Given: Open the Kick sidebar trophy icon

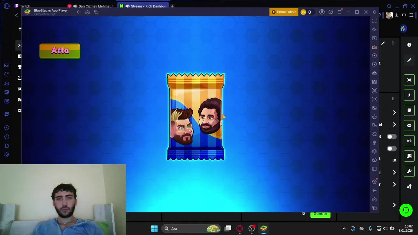Looking at the screenshot, I should (x=20, y=67).
